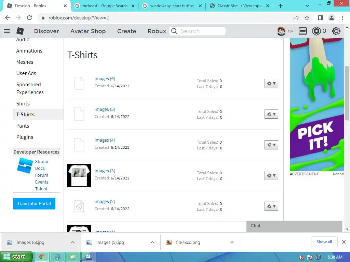
Task: Click the page vertical scrollbar
Action: coord(347,93)
